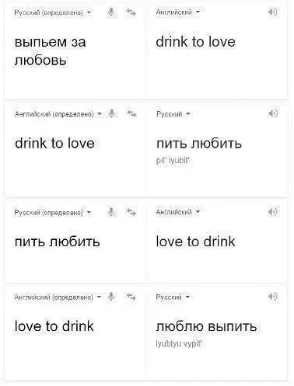Open 'Английский' target language dropdown in first panel
294x386 pixels.
tap(178, 12)
